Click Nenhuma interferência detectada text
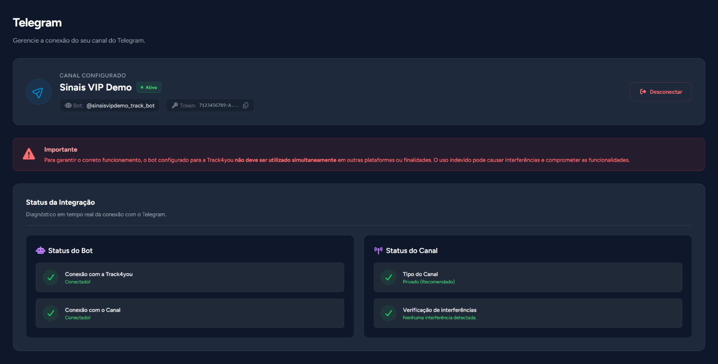 point(440,318)
